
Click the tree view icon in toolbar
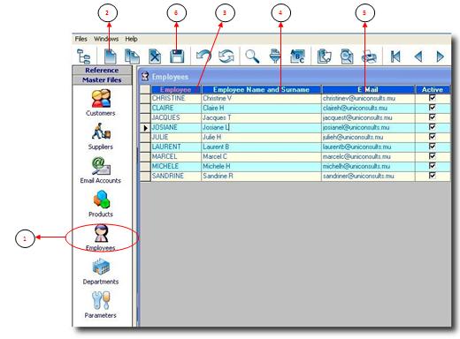point(83,56)
